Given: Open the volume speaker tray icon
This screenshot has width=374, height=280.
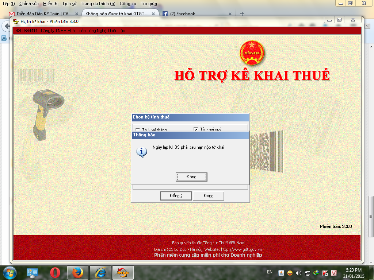Looking at the screenshot, I should [x=298, y=273].
